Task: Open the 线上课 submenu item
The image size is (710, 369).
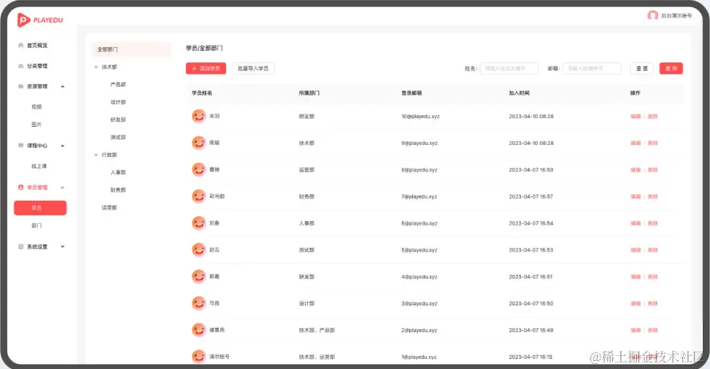Action: 39,166
